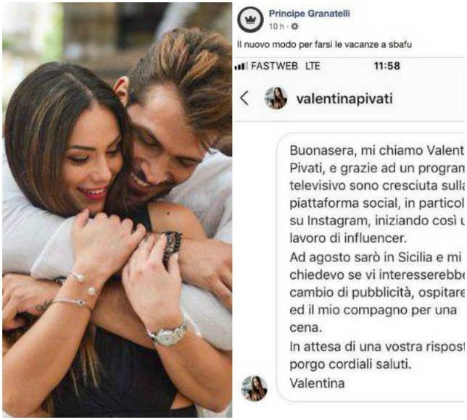Tap the 11:58 clock in status bar

[387, 66]
